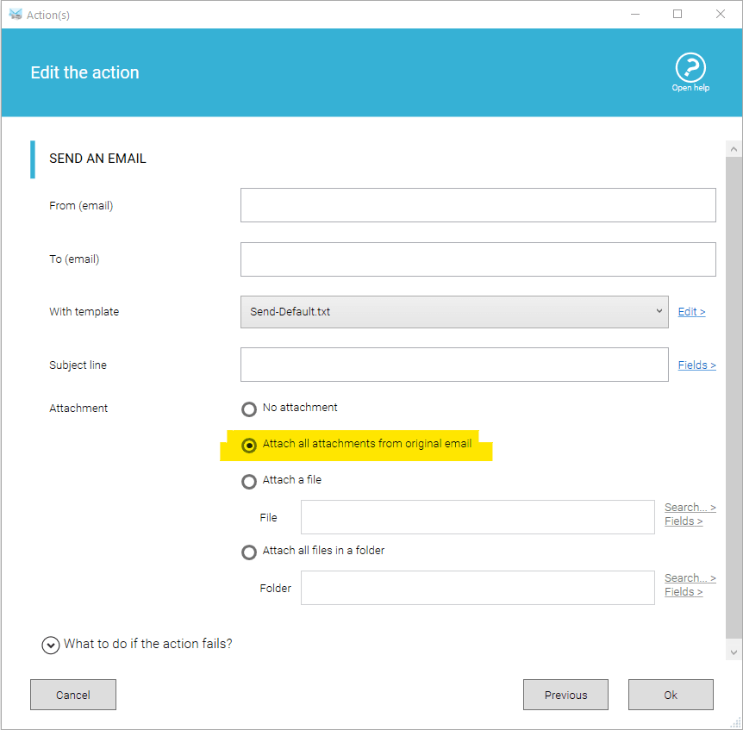Click the scrollbar up arrow
This screenshot has width=743, height=730.
pos(734,149)
